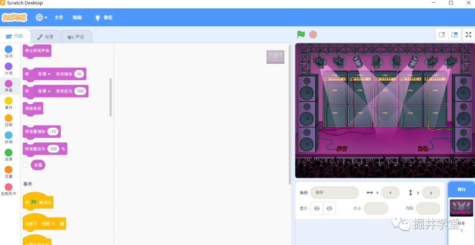Select the 变量 block category
The height and width of the screenshot is (245, 475).
(x=9, y=172)
